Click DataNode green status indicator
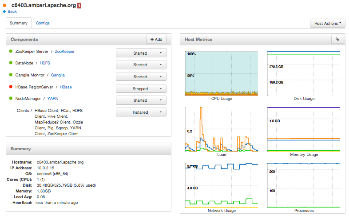The width and height of the screenshot is (349, 216). point(11,63)
